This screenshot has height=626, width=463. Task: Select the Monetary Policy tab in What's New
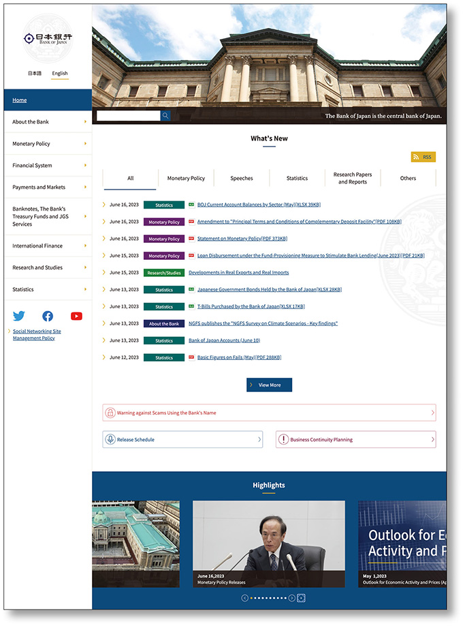click(186, 179)
